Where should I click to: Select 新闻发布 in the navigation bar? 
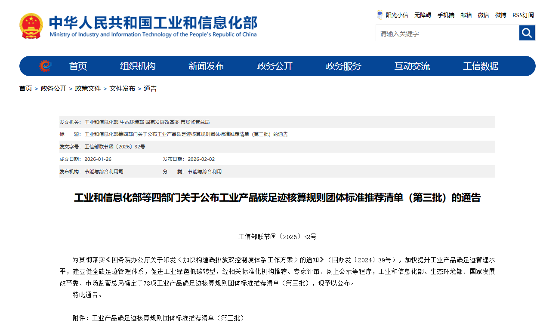click(x=206, y=66)
